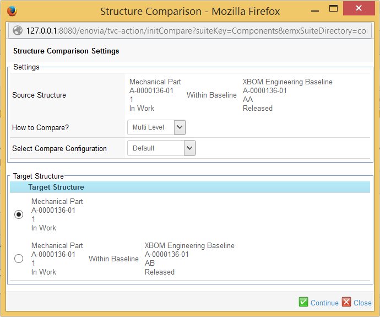Image resolution: width=380 pixels, height=317 pixels.
Task: Click the Select Compare Configuration label
Action: click(59, 148)
